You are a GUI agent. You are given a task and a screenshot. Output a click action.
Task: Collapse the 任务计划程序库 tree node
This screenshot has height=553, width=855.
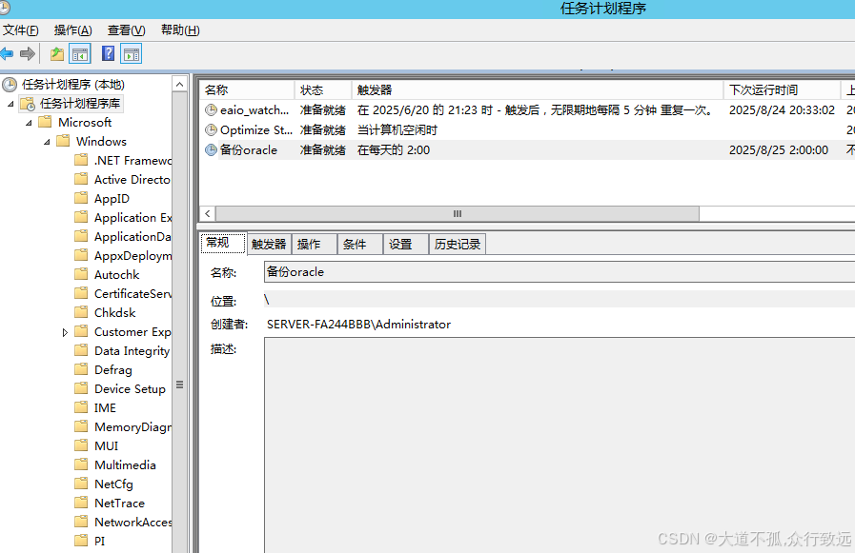[x=10, y=104]
